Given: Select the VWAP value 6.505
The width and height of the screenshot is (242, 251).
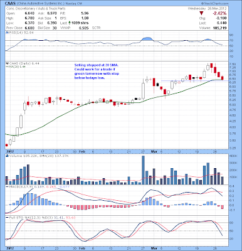Looking at the screenshot, I should click(x=84, y=28).
